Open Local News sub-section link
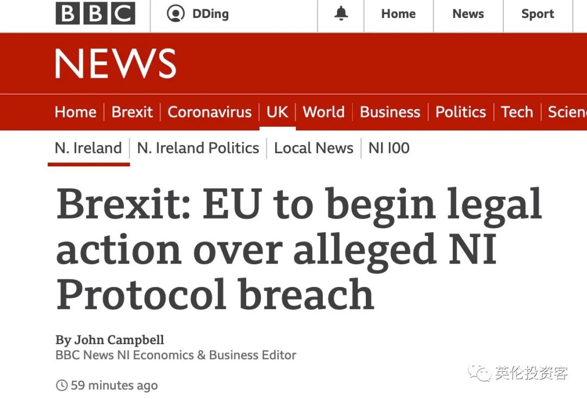This screenshot has height=399, width=587. [314, 148]
